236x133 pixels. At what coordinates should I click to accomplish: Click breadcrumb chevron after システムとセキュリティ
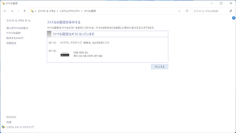click(82, 11)
